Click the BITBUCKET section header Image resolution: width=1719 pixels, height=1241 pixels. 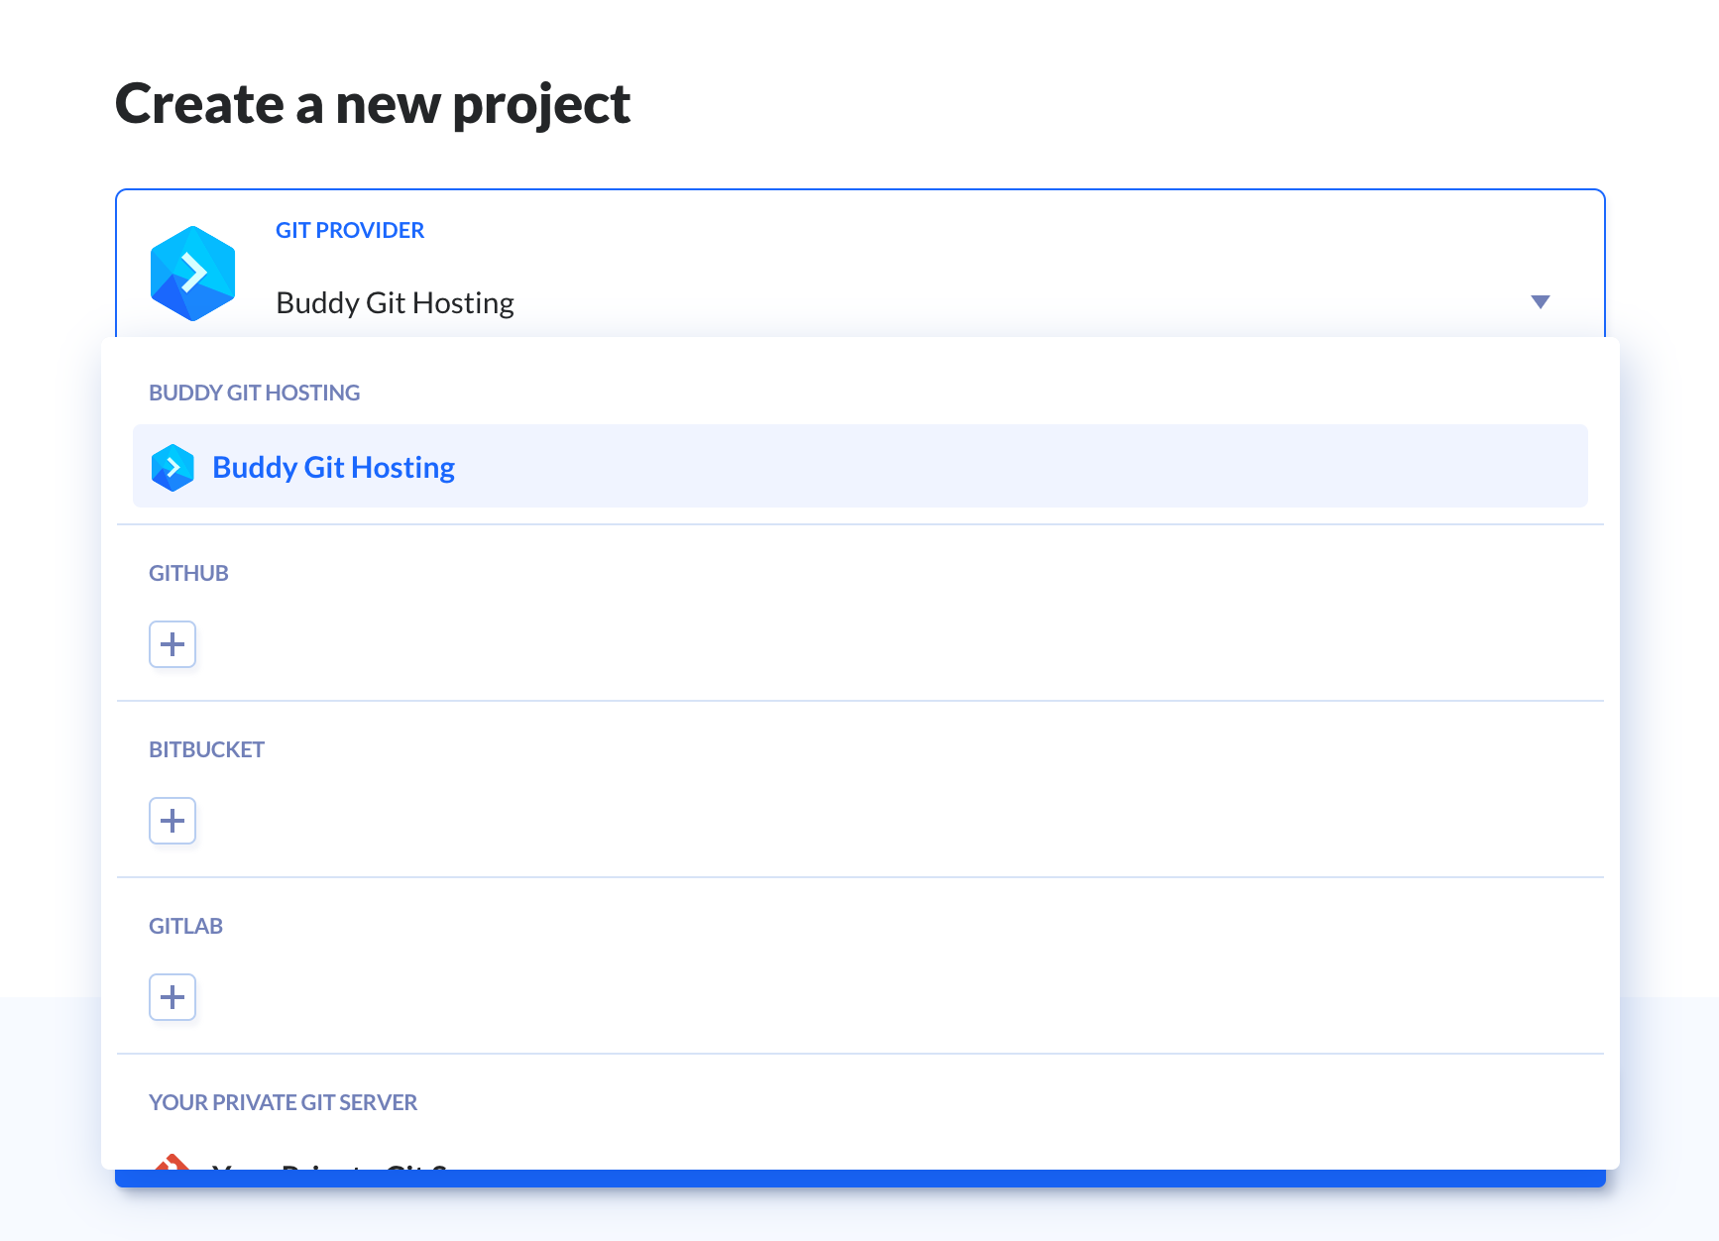point(206,749)
